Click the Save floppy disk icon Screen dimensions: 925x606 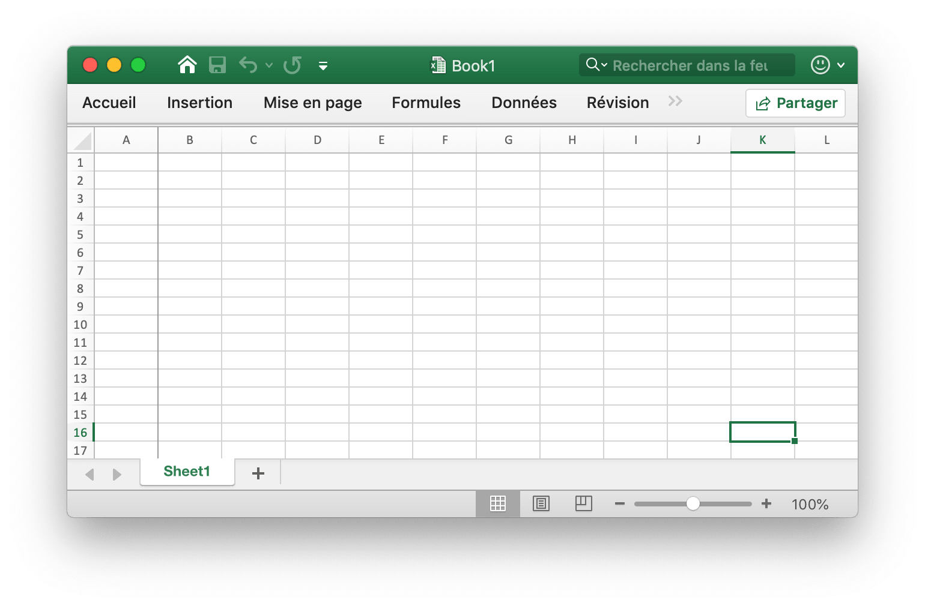pyautogui.click(x=217, y=65)
